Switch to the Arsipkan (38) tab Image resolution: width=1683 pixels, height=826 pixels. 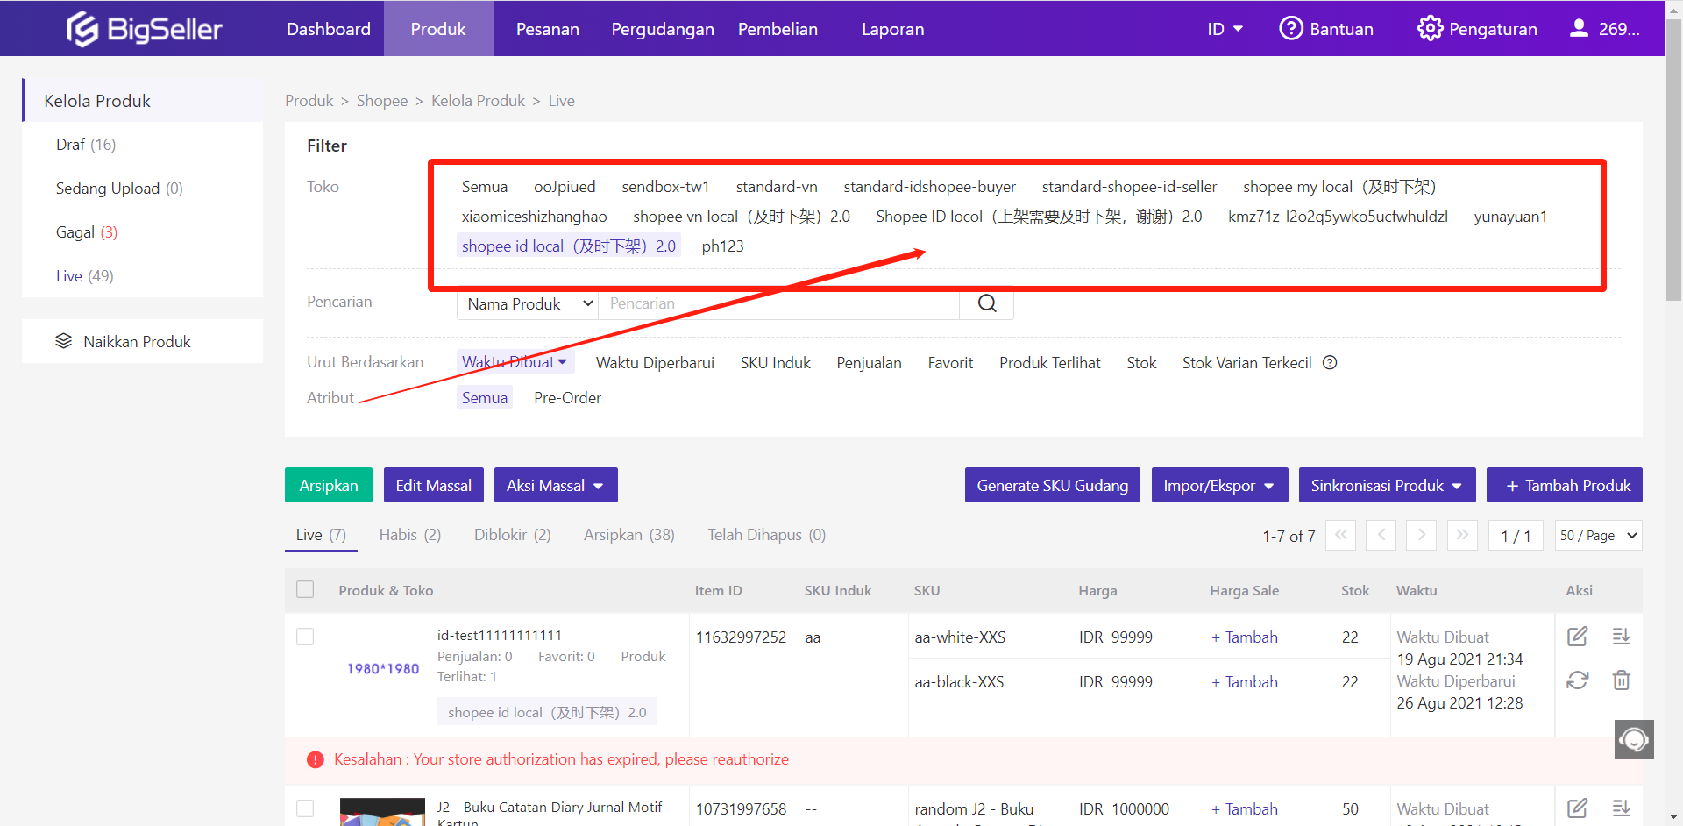tap(629, 535)
